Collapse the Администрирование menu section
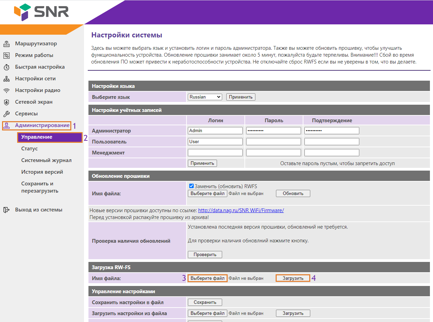Screen dimensions: 433x322 point(42,126)
